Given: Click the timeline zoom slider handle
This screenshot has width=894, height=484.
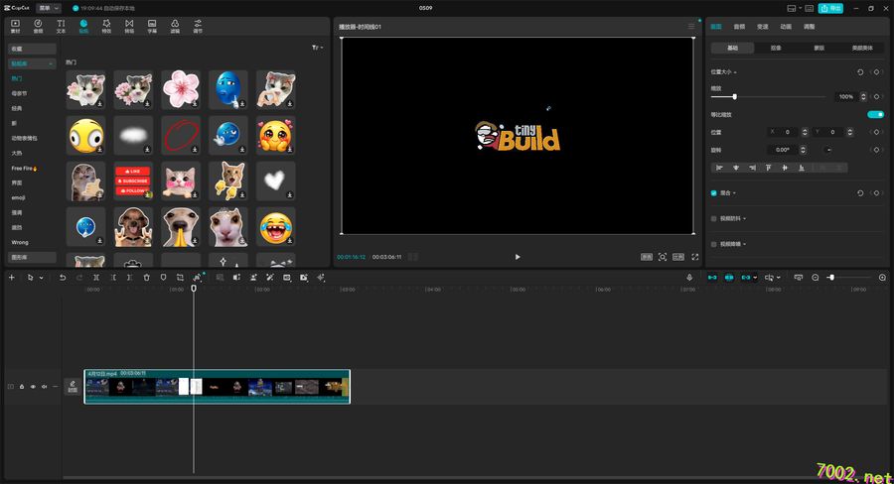Looking at the screenshot, I should [831, 278].
